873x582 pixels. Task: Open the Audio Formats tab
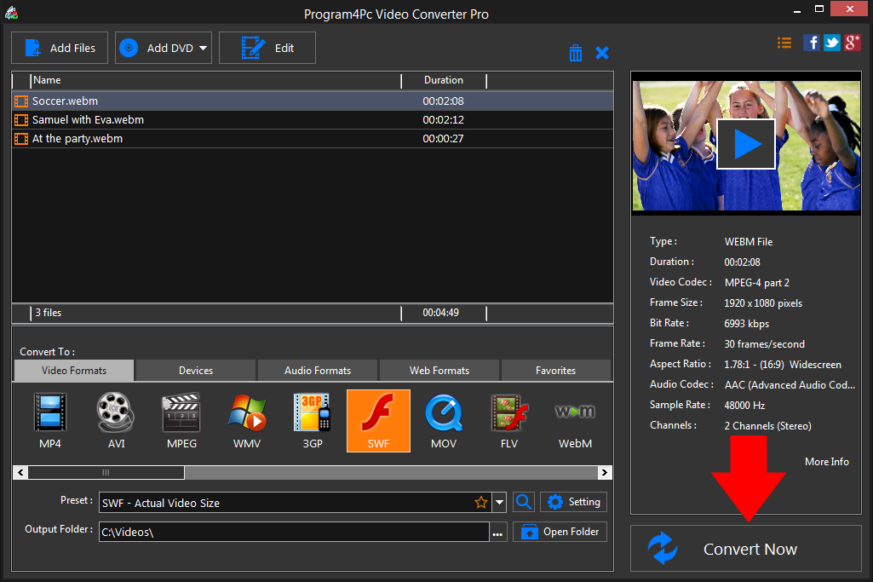tap(317, 370)
